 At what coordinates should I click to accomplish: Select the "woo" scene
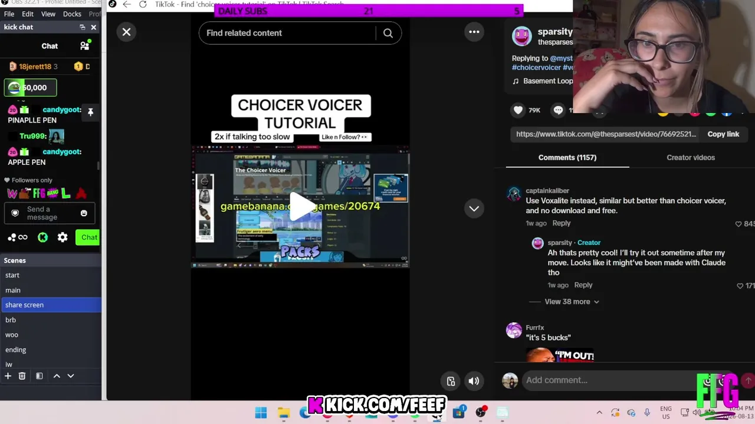(51, 335)
